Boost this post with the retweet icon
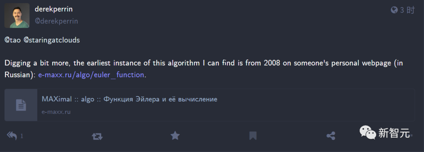424x152 pixels. point(97,136)
